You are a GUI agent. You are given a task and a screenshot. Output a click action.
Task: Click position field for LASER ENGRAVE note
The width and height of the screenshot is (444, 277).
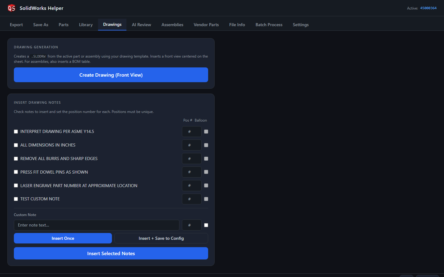(x=192, y=186)
